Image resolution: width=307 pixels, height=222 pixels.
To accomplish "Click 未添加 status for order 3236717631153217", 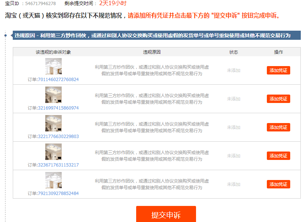I will (234, 156).
